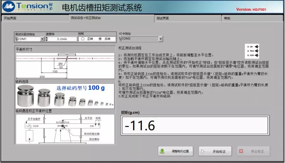Click the VISA icon beside COM1
Image resolution: width=285 pixels, height=163 pixels.
tap(16, 39)
